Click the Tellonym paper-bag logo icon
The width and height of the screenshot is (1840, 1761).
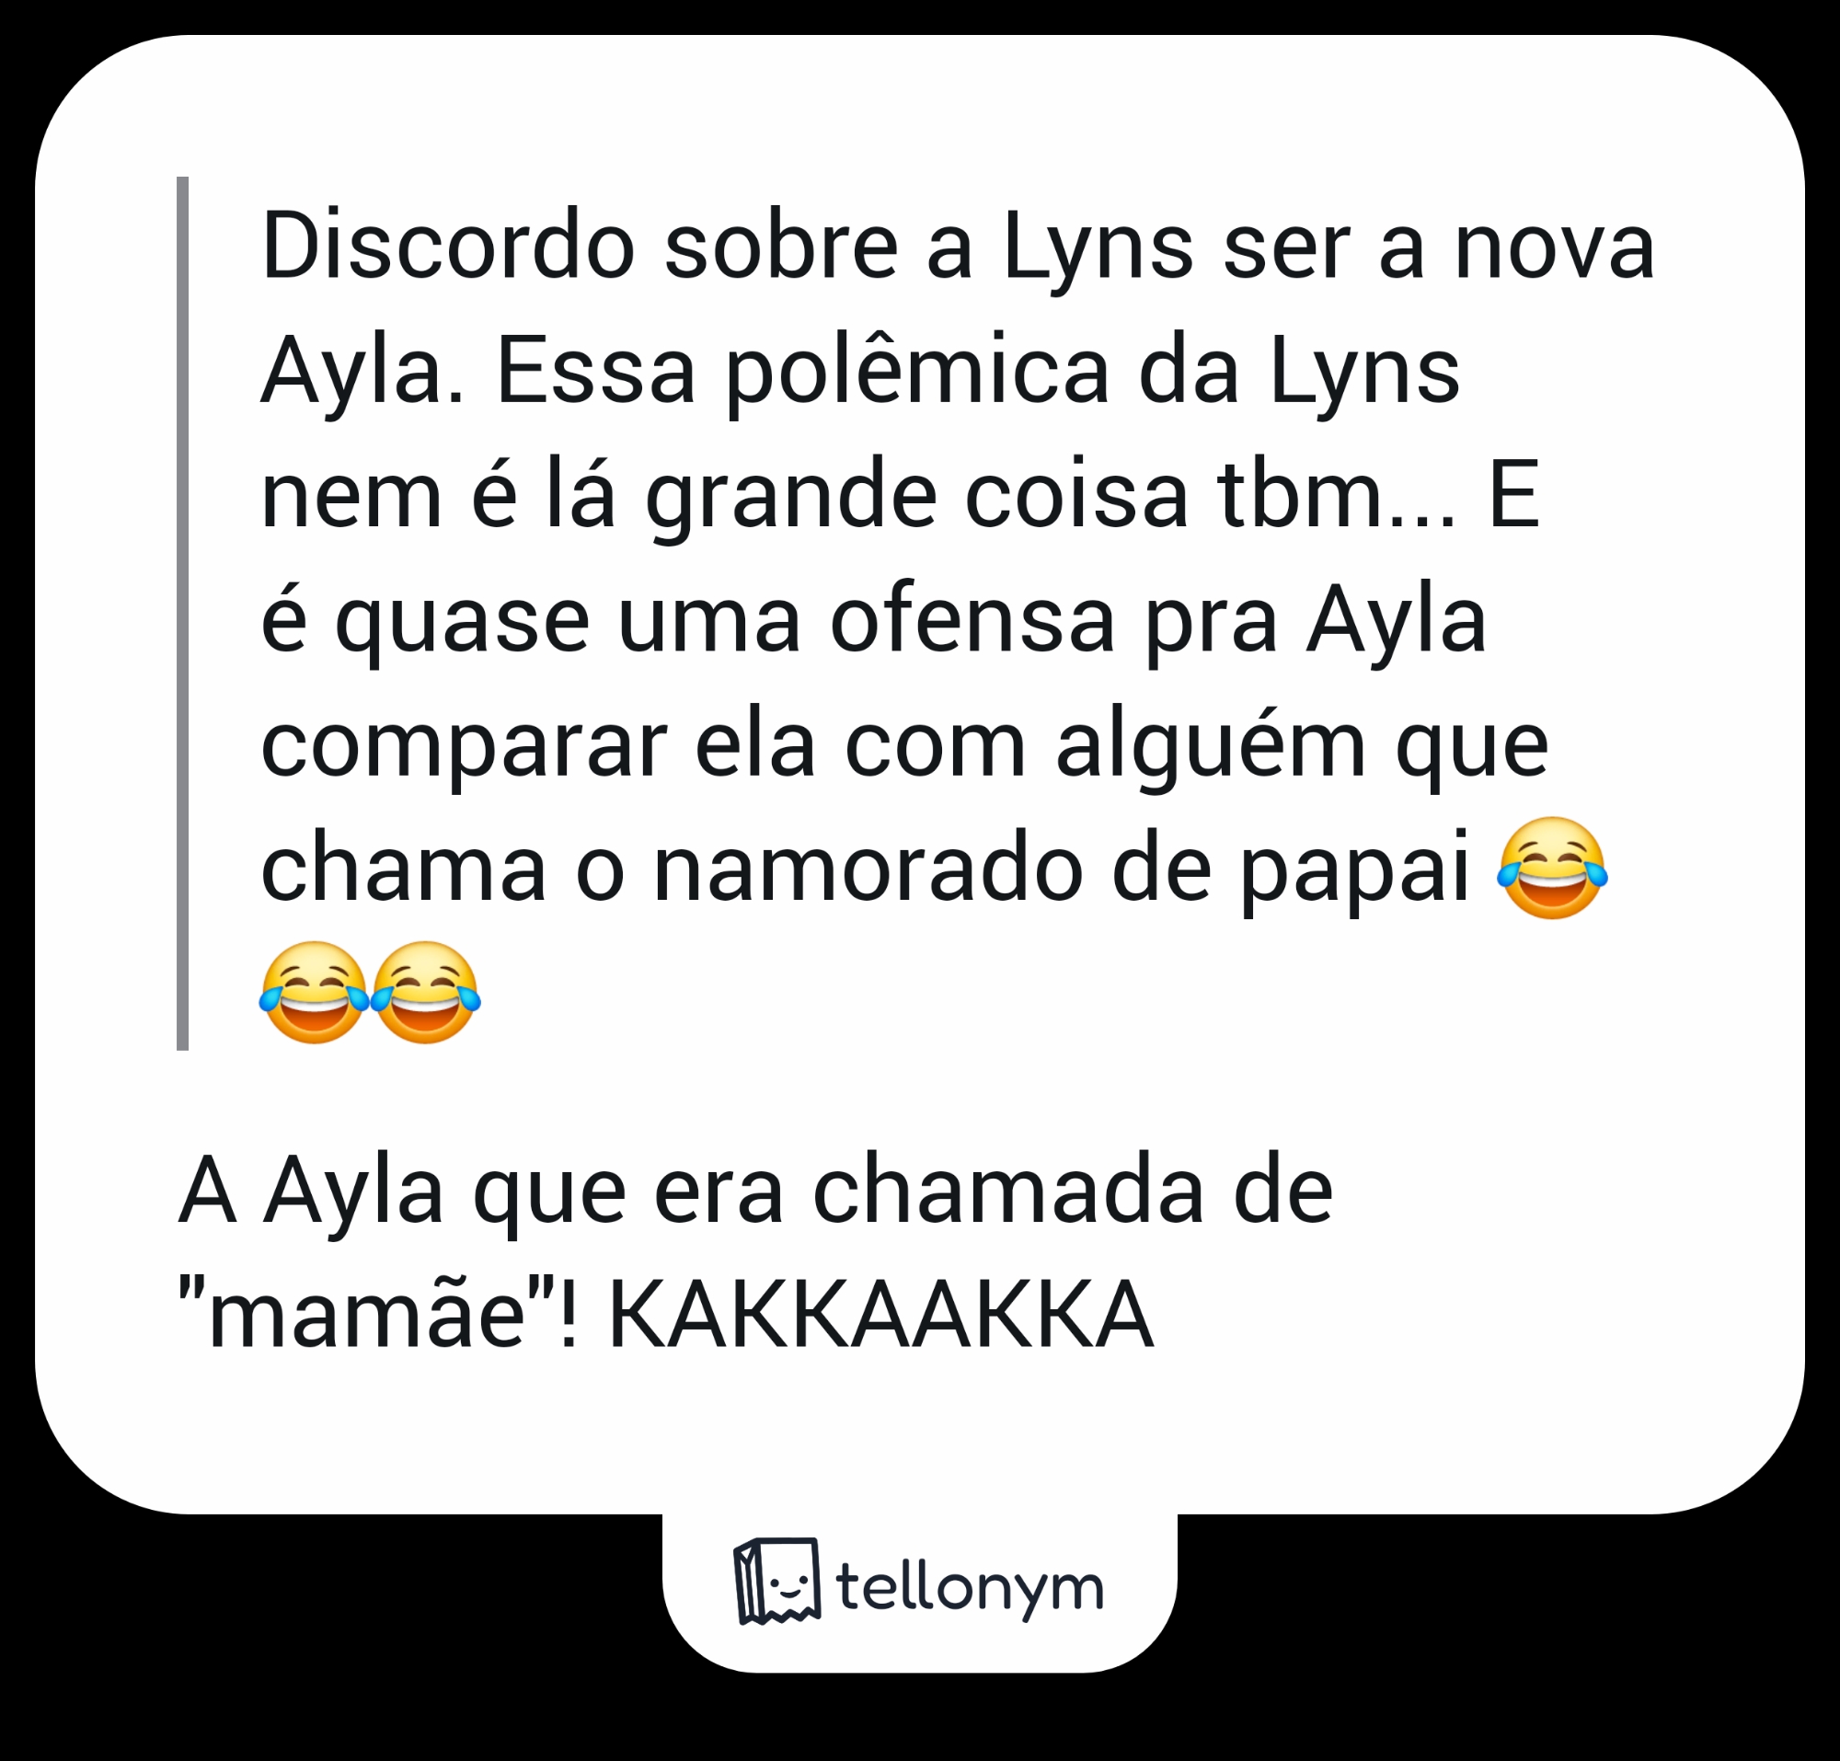[776, 1581]
